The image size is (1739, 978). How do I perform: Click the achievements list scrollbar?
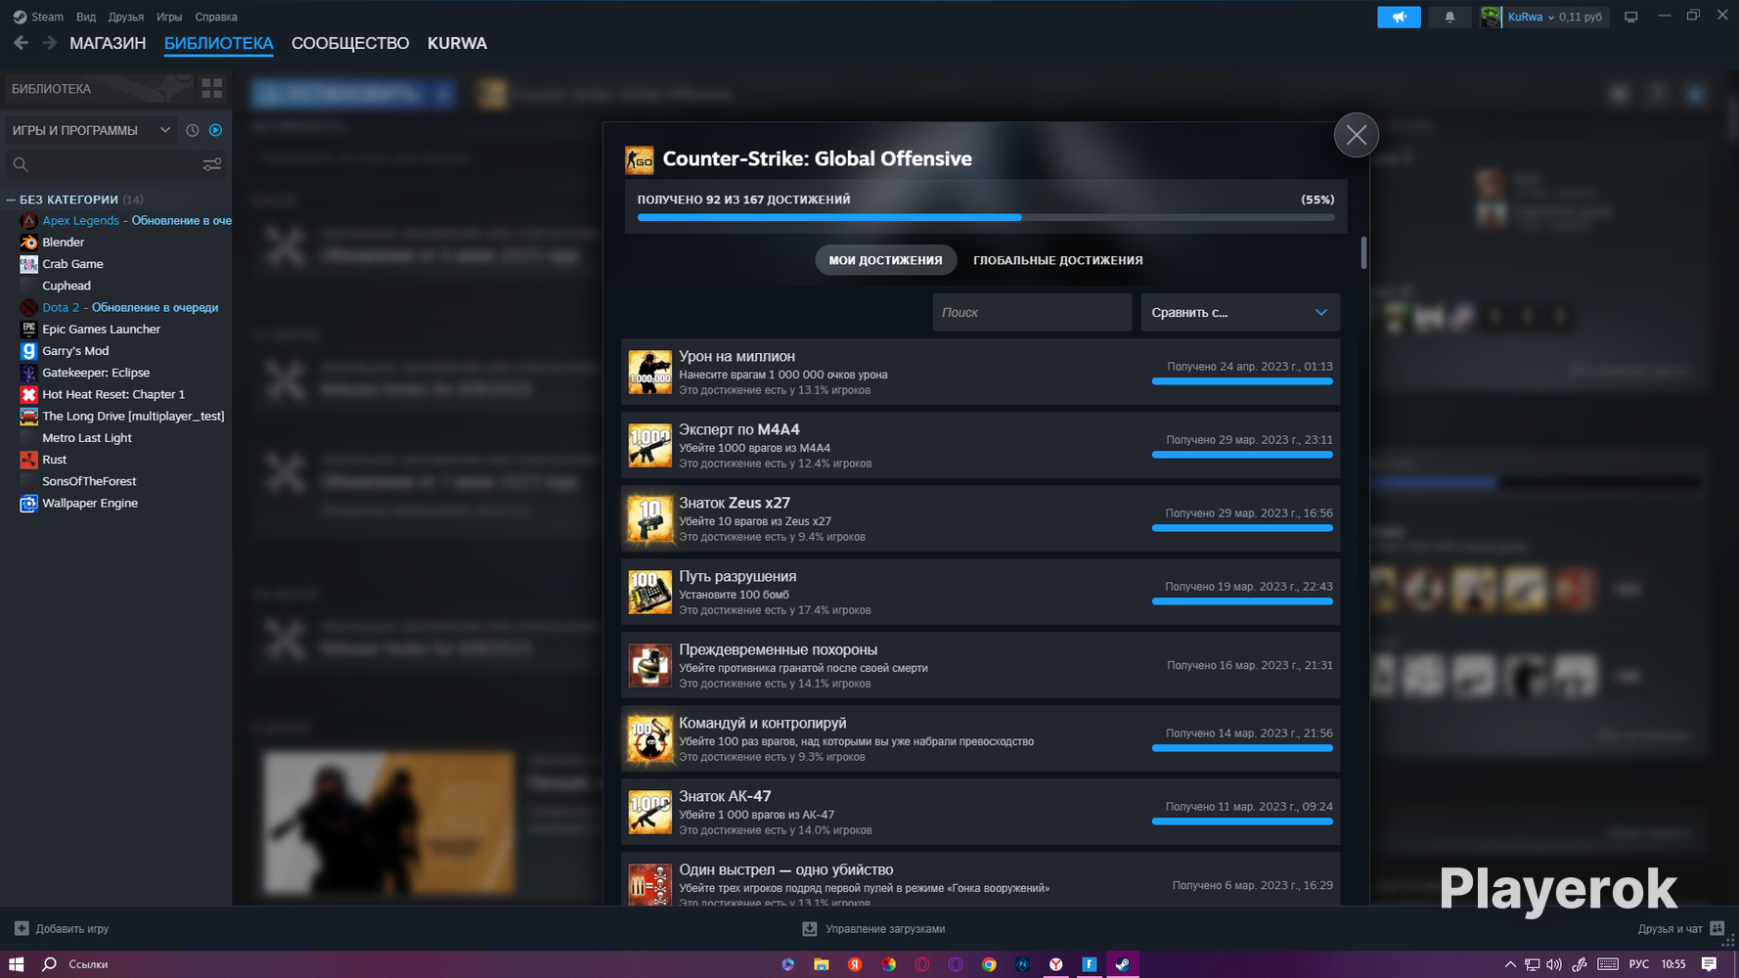1363,252
